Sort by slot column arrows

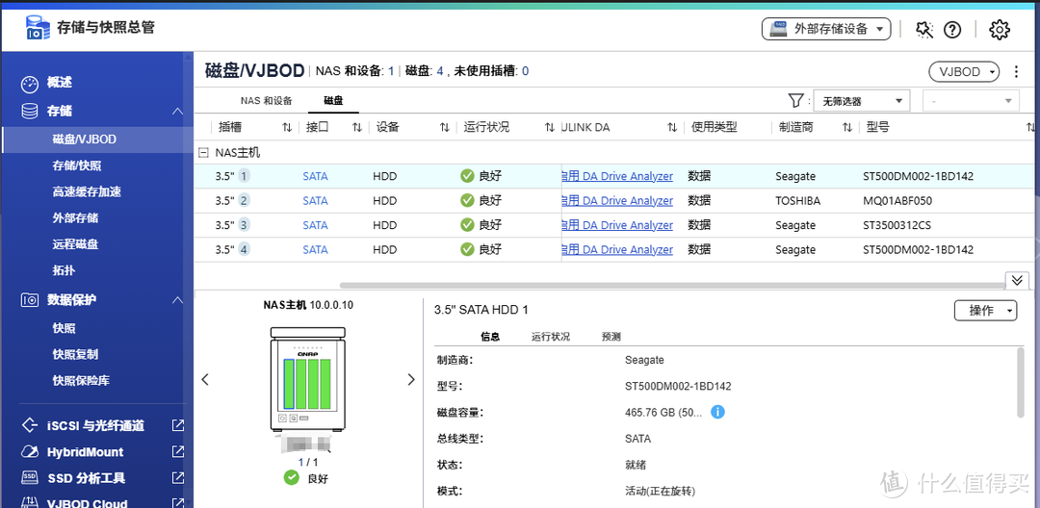pos(287,127)
